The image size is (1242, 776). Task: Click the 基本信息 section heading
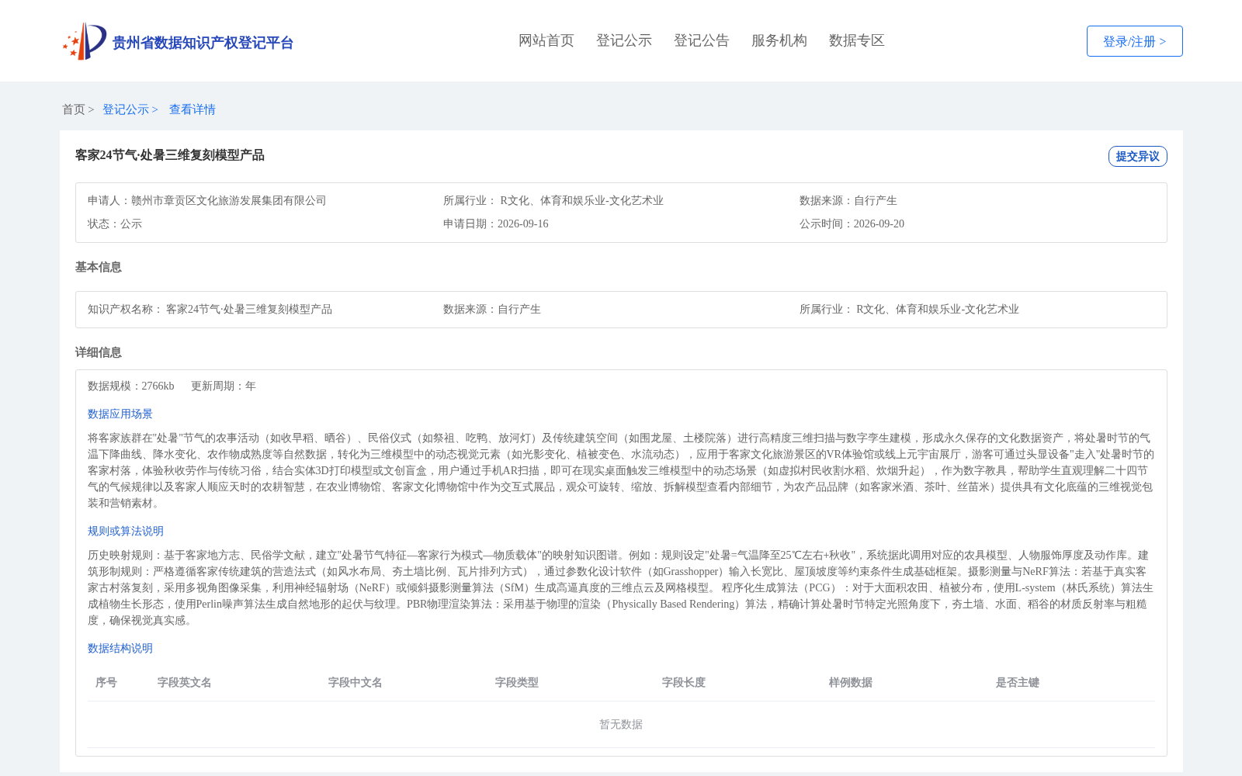[x=99, y=267]
